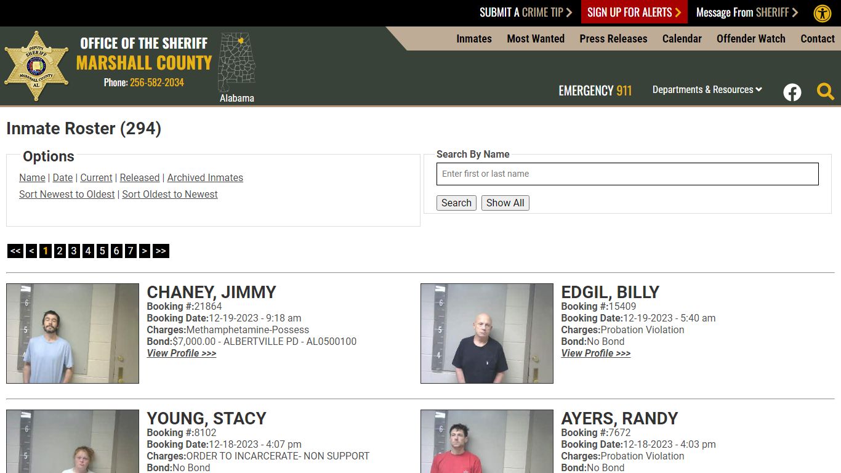The width and height of the screenshot is (841, 473).
Task: Filter to Released inmates
Action: point(140,177)
